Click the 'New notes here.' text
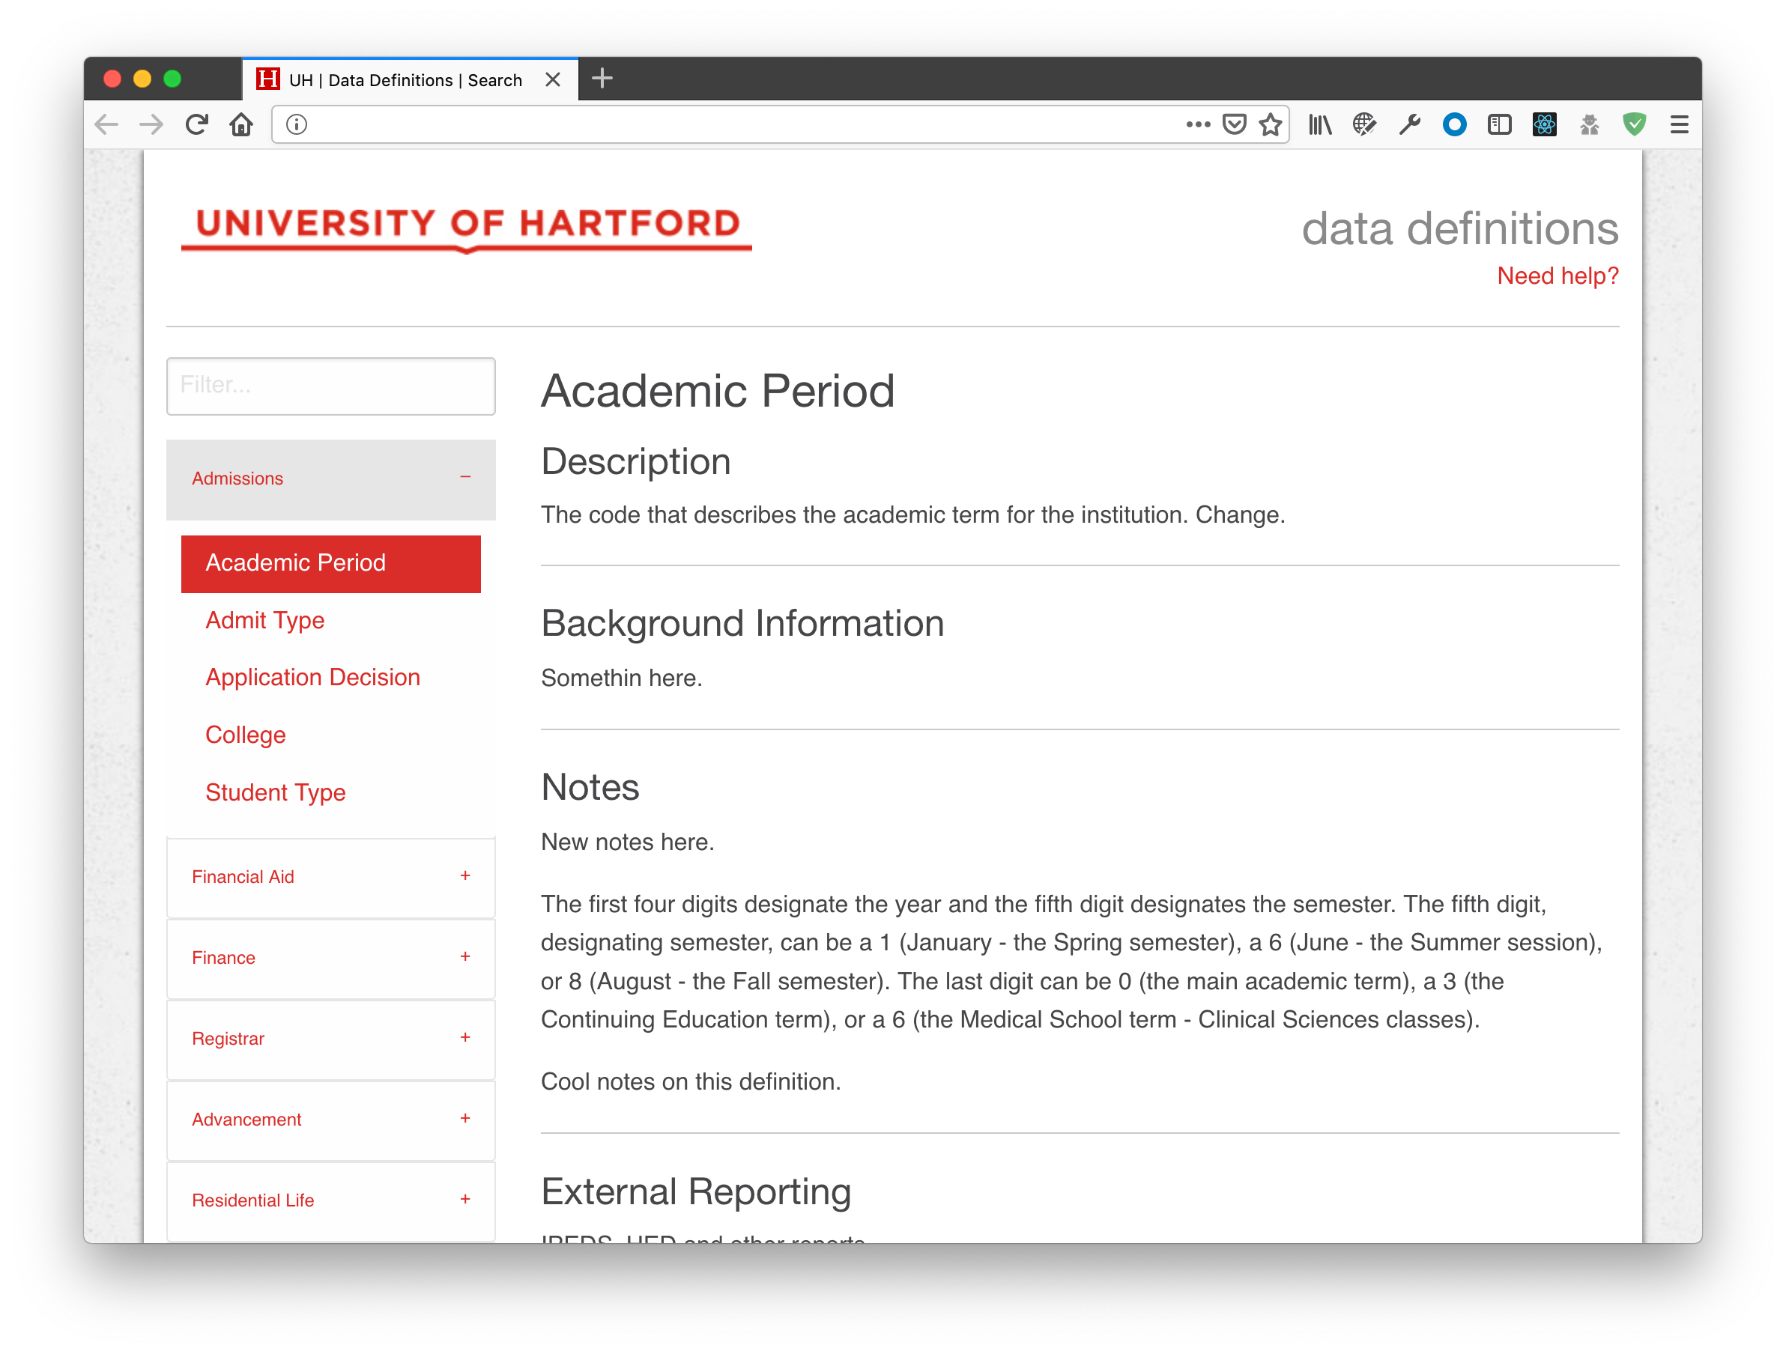 (x=627, y=843)
